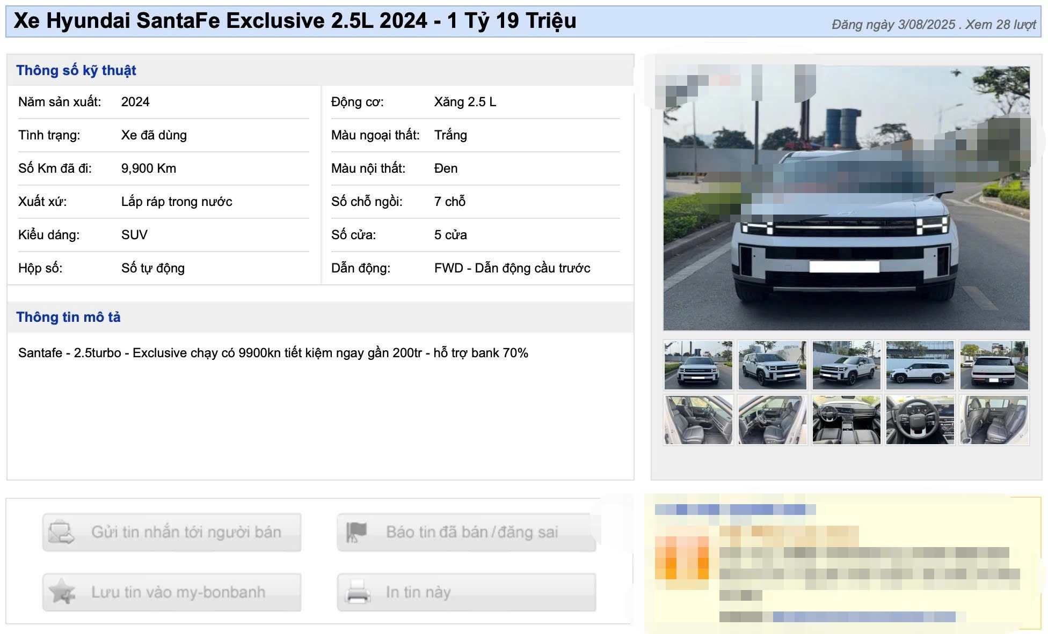The image size is (1048, 634).
Task: Select second thumbnail with front-left angle view
Action: click(x=772, y=365)
